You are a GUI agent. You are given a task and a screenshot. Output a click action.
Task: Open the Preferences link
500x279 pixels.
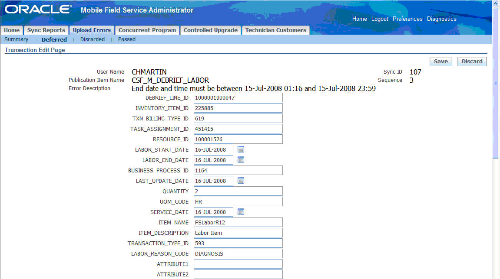(x=407, y=19)
